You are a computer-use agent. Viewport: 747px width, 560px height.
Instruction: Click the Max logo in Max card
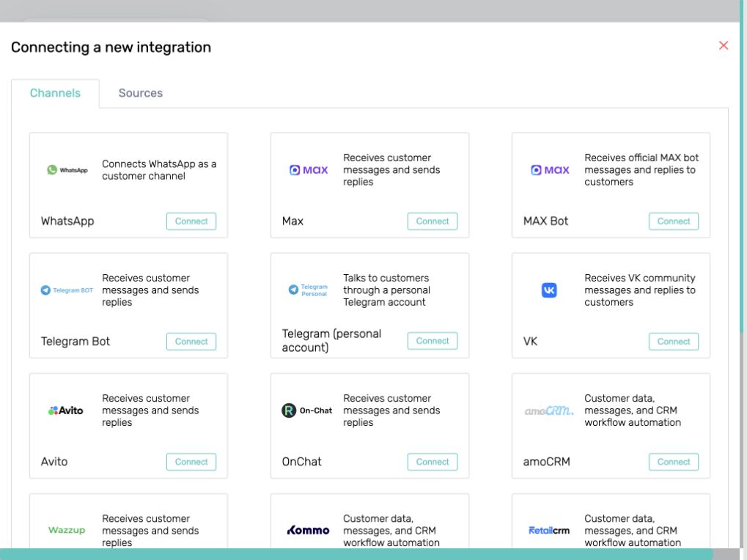[x=309, y=170]
